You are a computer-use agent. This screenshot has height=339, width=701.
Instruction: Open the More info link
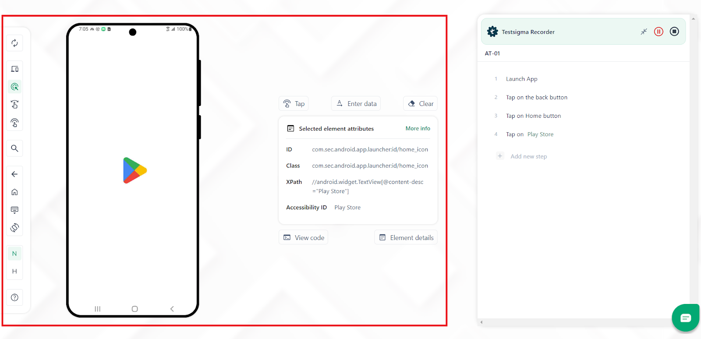coord(418,128)
